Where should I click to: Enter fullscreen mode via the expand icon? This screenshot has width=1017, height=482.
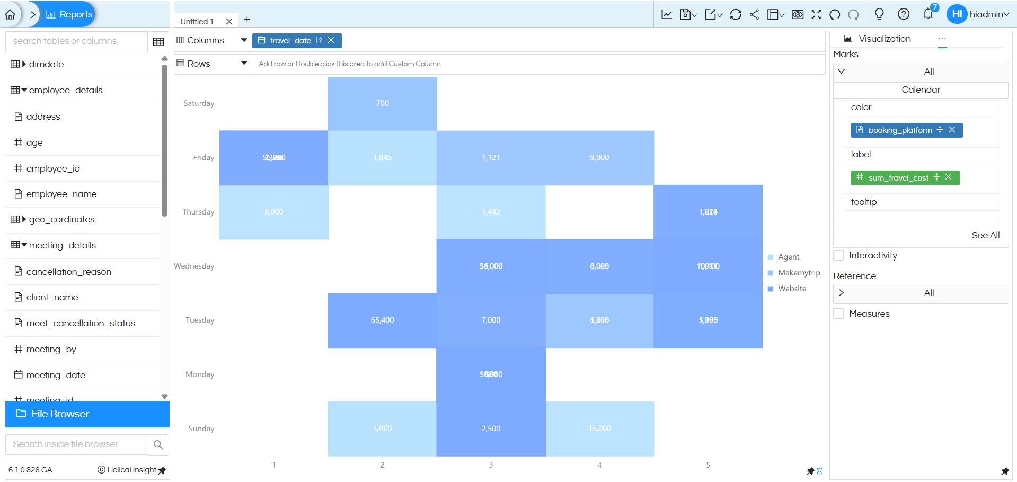point(816,14)
